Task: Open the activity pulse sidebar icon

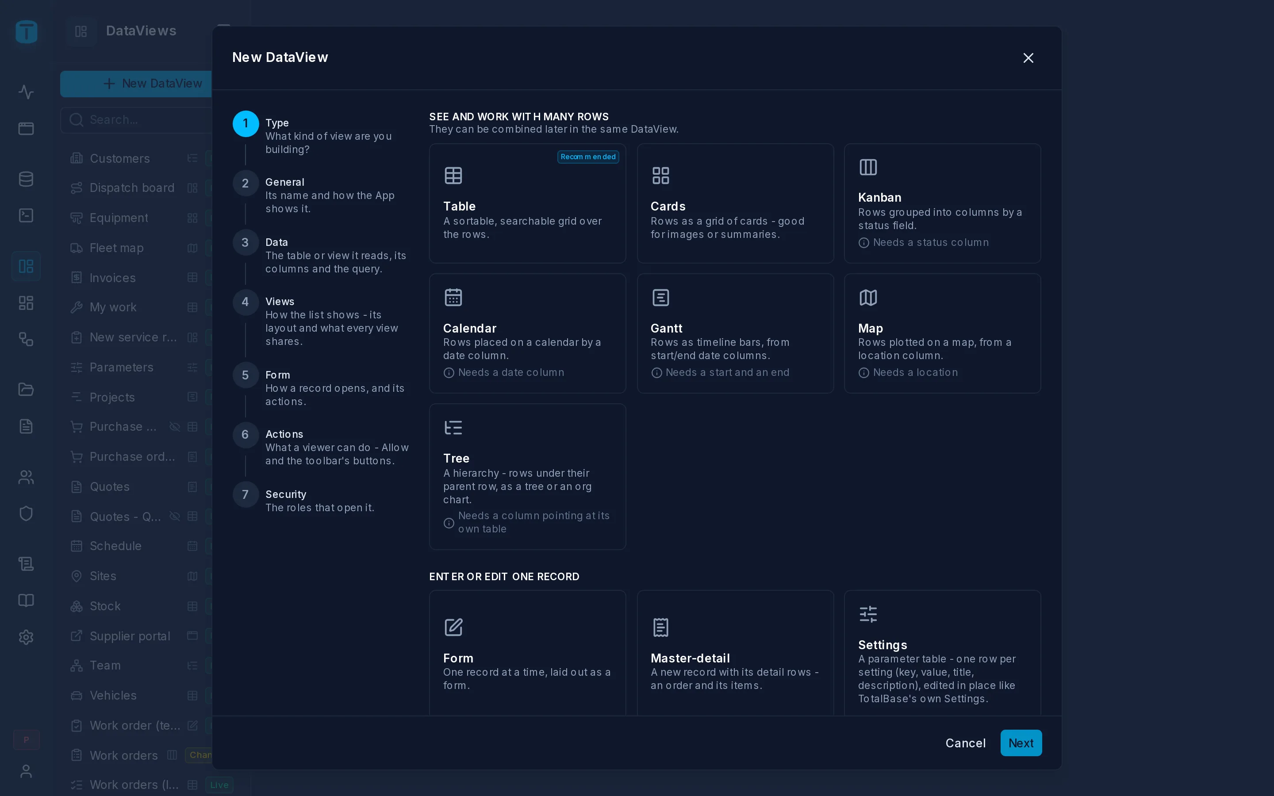Action: [x=27, y=92]
